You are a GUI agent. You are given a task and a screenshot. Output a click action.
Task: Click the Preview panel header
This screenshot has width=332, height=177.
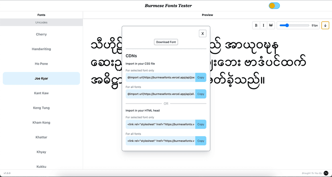[x=208, y=15]
